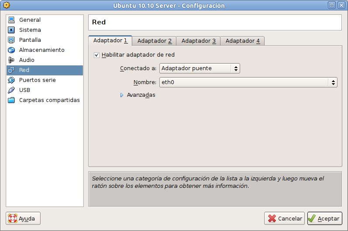The height and width of the screenshot is (231, 348).
Task: Click the Red network icon
Action: [x=11, y=70]
